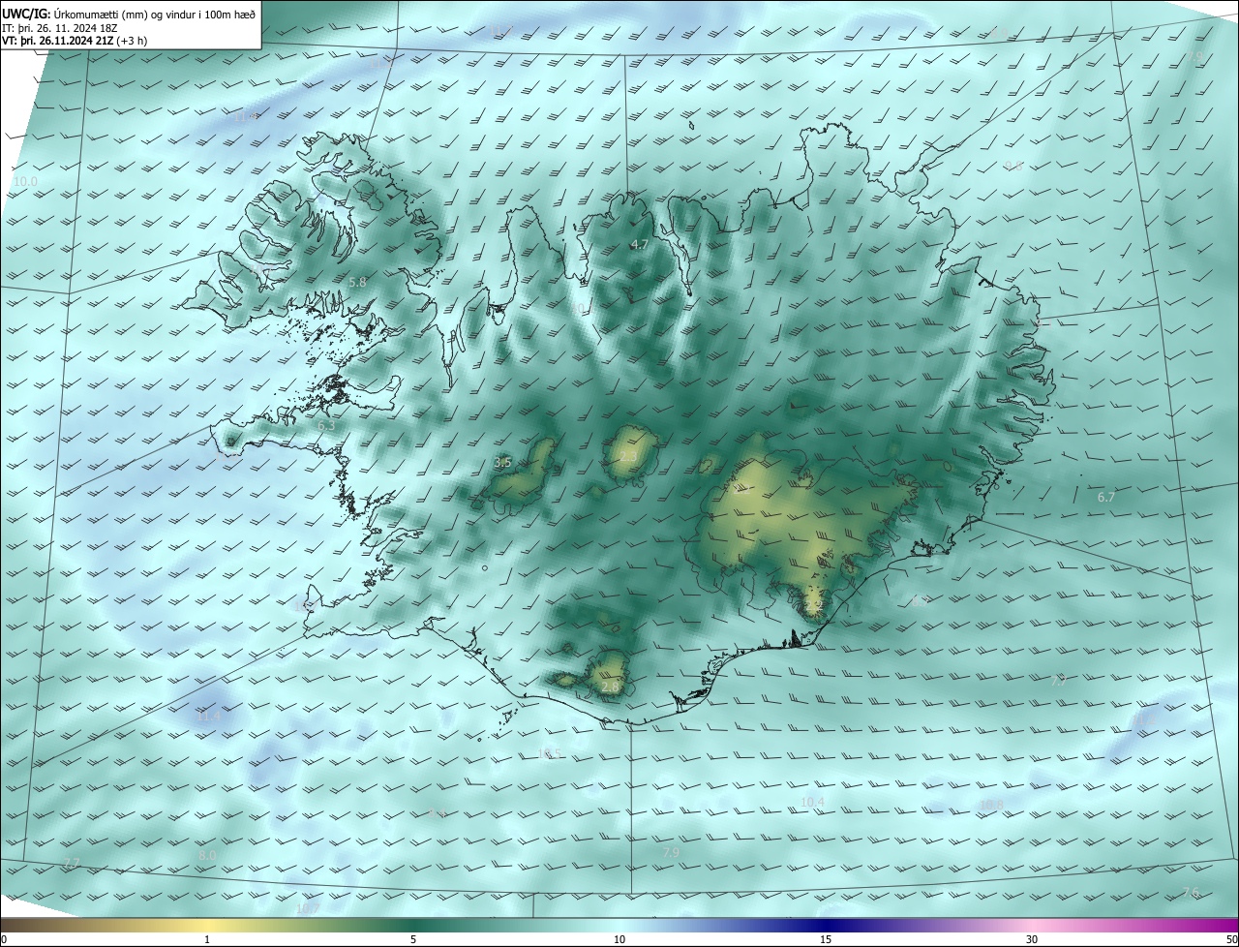Click the 6.7 value east of Iceland

point(1106,497)
